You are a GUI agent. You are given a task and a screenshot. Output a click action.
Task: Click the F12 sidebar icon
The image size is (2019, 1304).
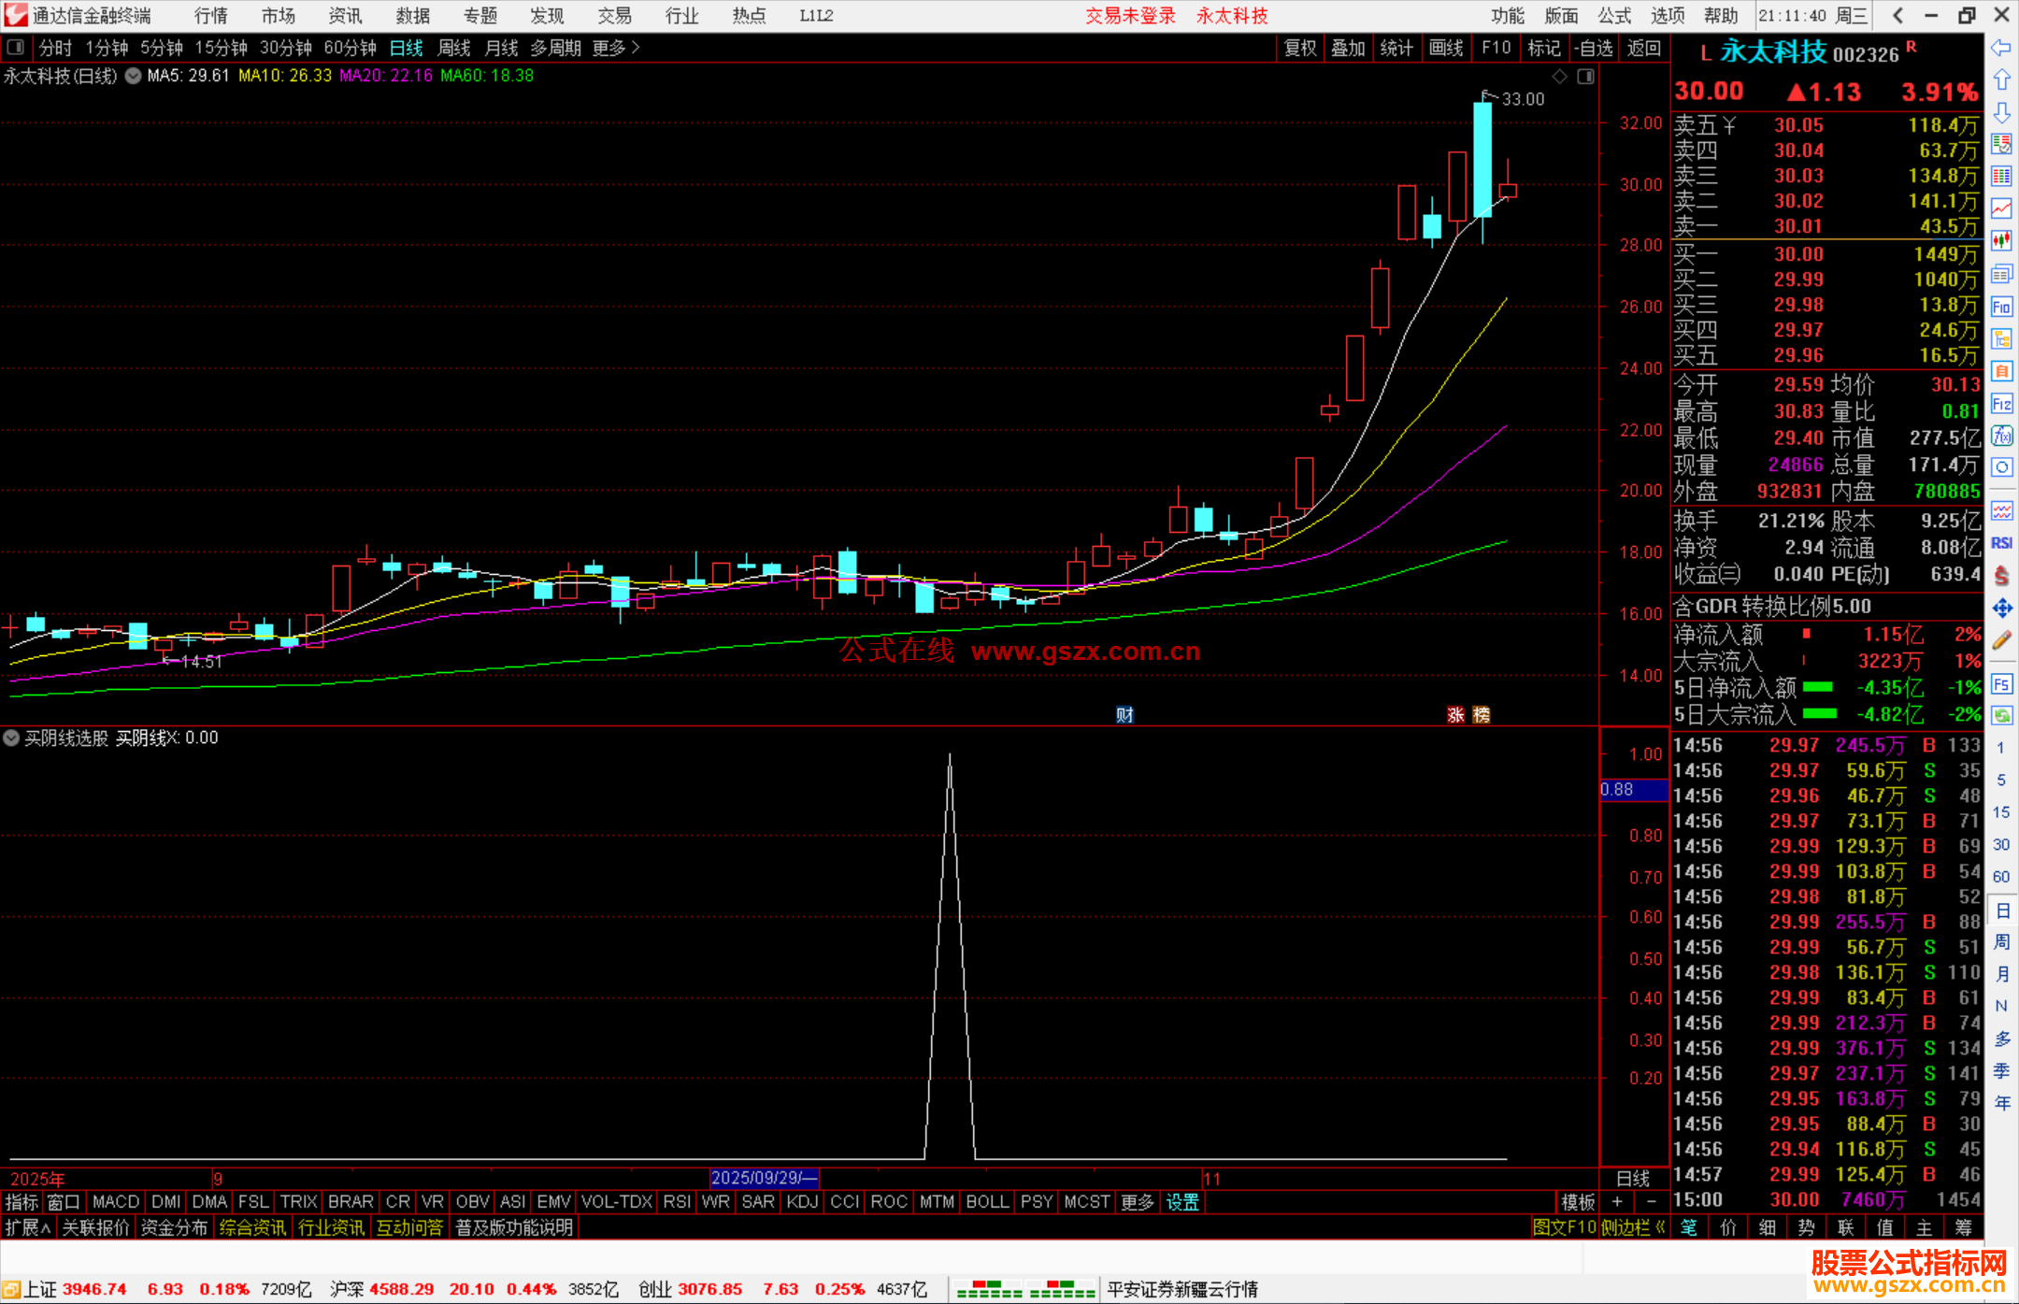click(x=2001, y=404)
